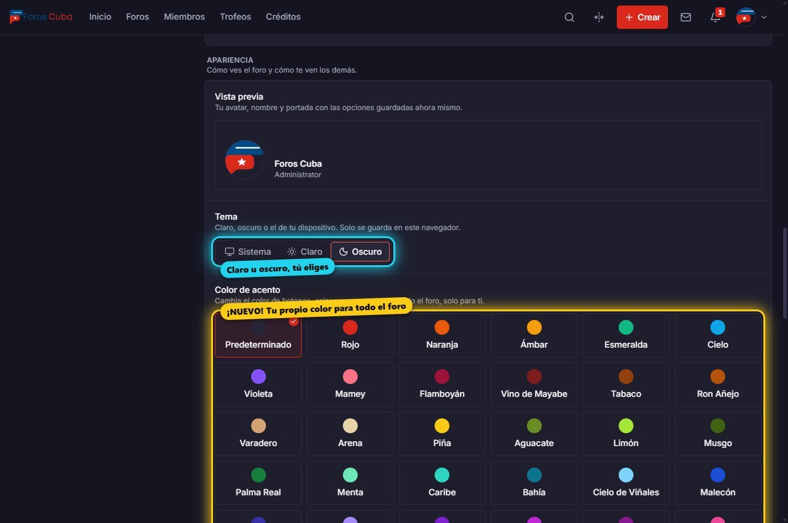Image resolution: width=788 pixels, height=523 pixels.
Task: Select the Oscuro theme
Action: pos(360,252)
